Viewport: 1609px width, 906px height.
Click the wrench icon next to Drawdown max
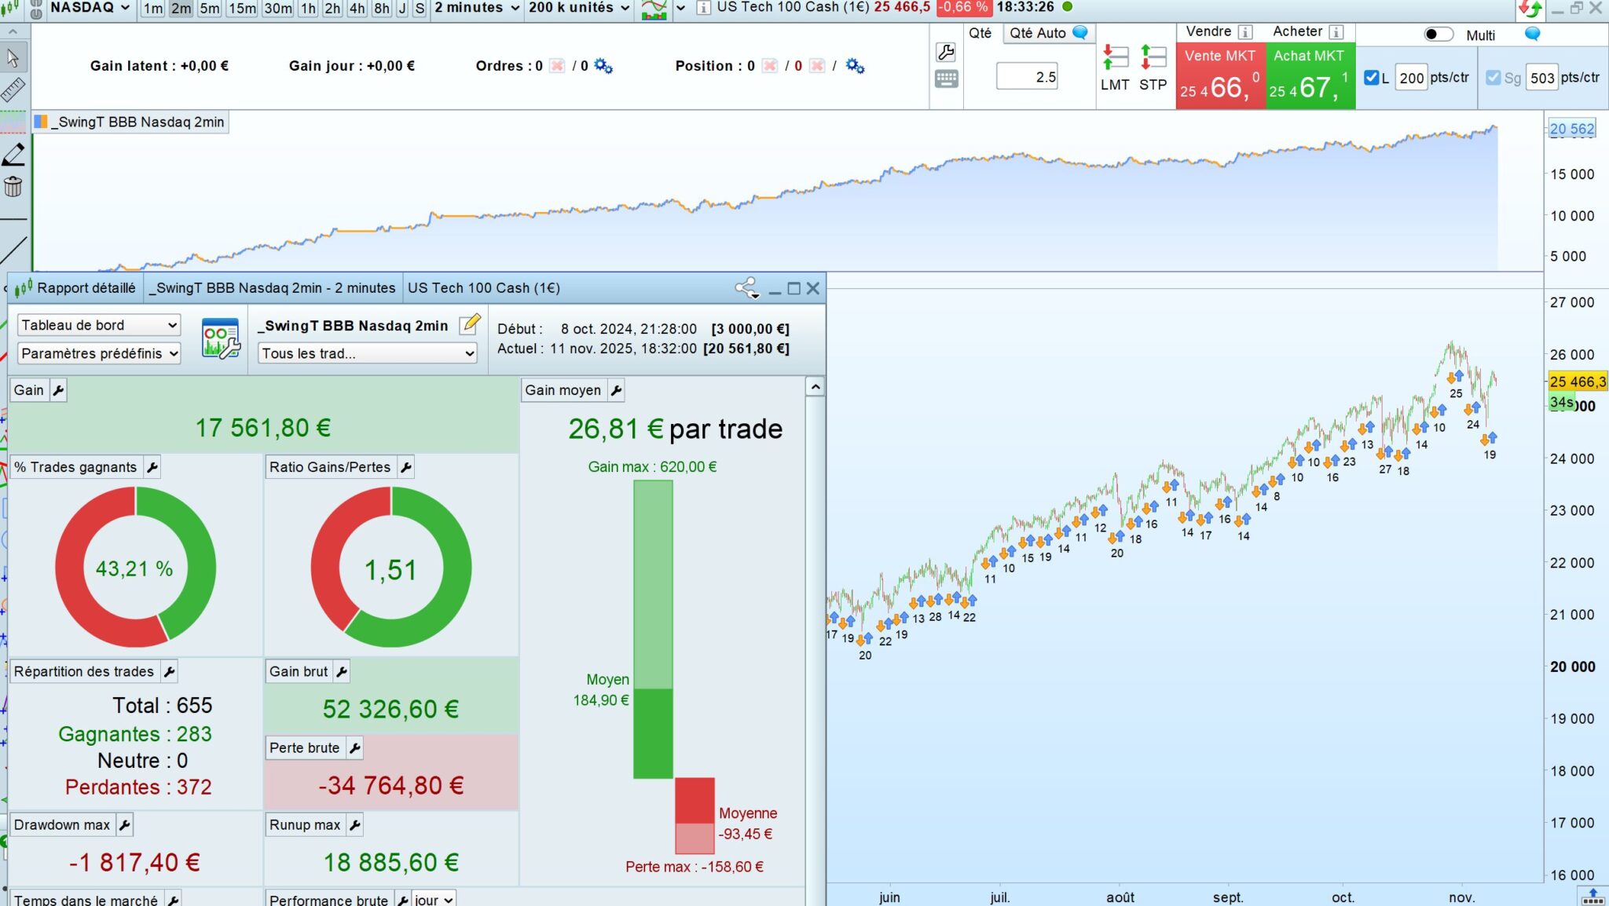(x=124, y=825)
